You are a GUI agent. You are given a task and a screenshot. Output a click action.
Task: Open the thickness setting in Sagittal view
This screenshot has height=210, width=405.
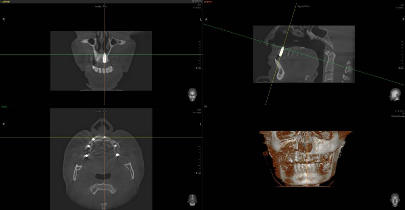coord(399,8)
